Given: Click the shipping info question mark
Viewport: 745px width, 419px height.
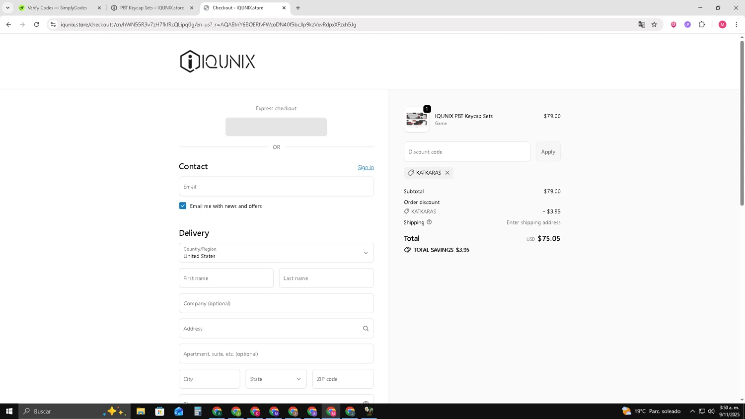Looking at the screenshot, I should [429, 222].
